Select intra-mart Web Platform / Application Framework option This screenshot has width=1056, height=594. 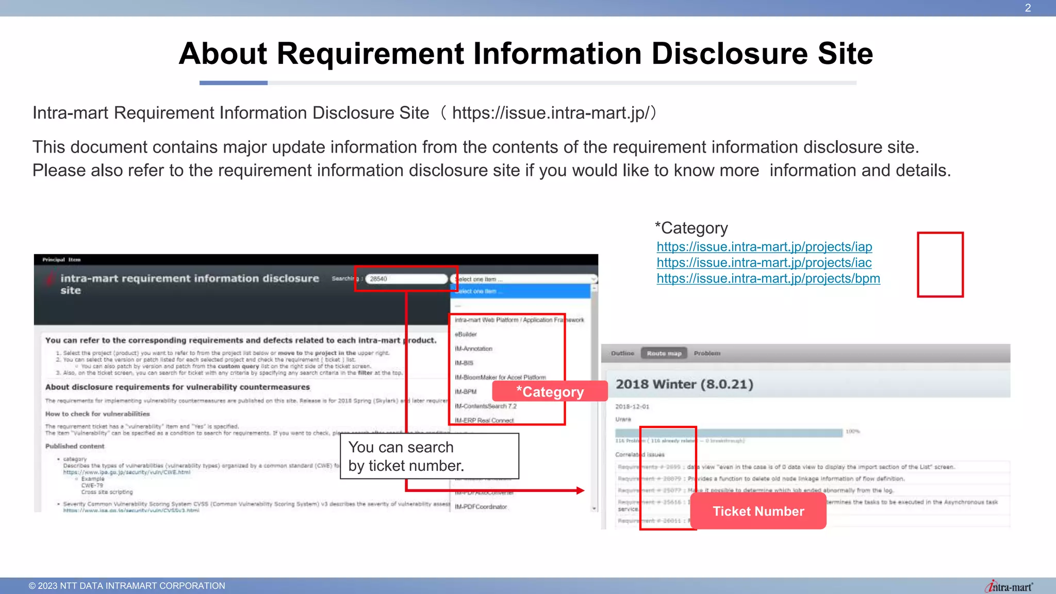click(519, 320)
